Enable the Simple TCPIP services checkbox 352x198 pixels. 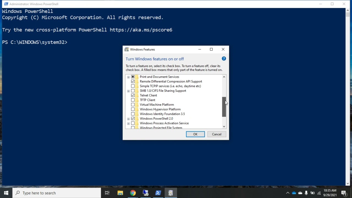pos(133,86)
